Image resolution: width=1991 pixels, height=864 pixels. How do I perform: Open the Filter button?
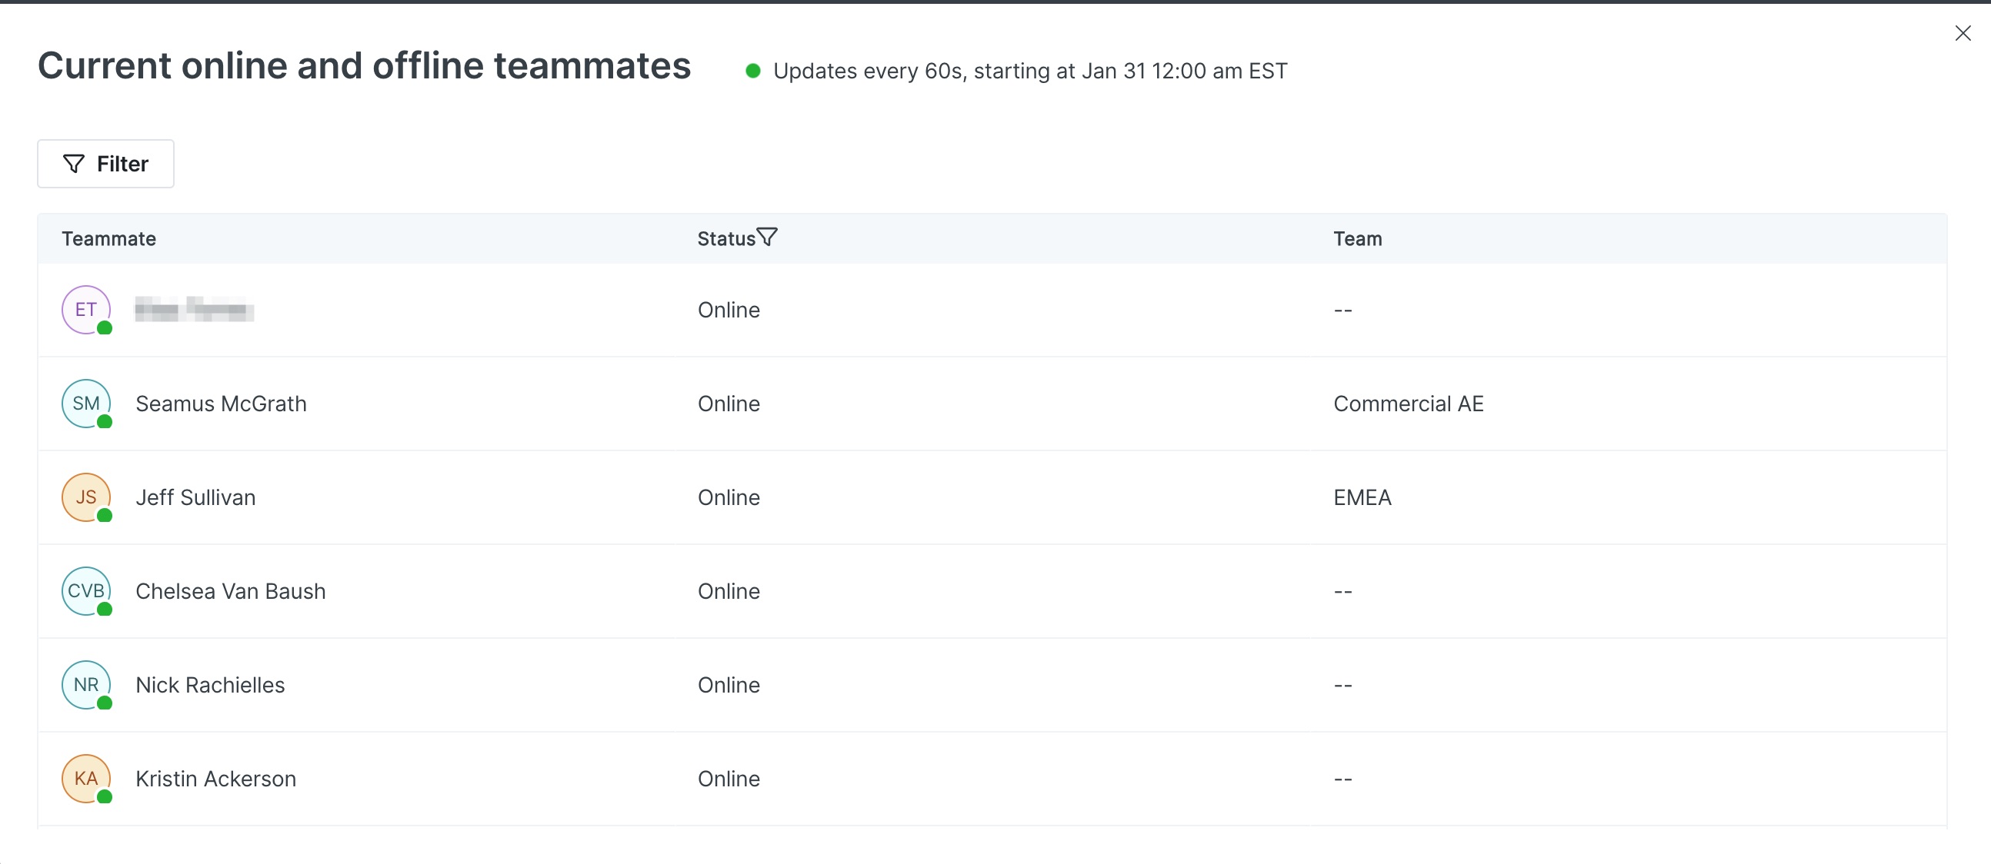[x=106, y=164]
